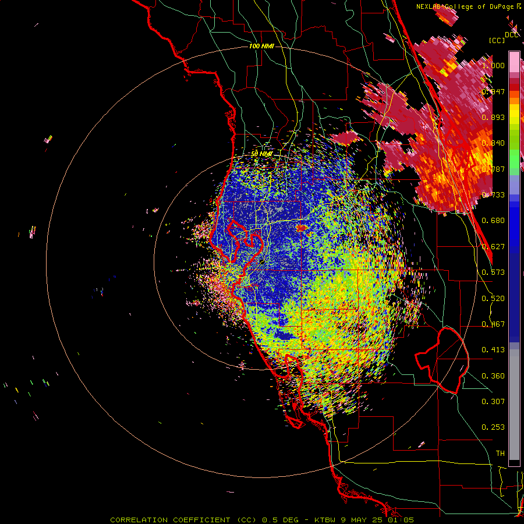This screenshot has height=524, width=524.
Task: Click the [CC] product label
Action: 497,40
